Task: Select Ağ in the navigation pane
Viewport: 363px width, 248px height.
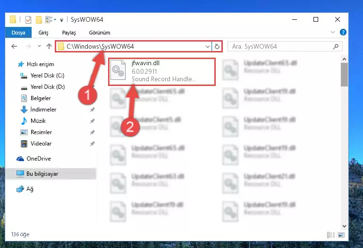Action: click(x=30, y=189)
